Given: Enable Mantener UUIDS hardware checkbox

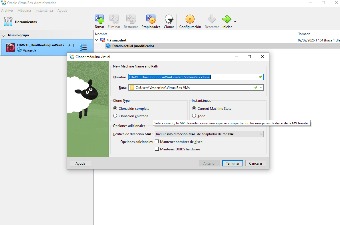Looking at the screenshot, I should 157,149.
